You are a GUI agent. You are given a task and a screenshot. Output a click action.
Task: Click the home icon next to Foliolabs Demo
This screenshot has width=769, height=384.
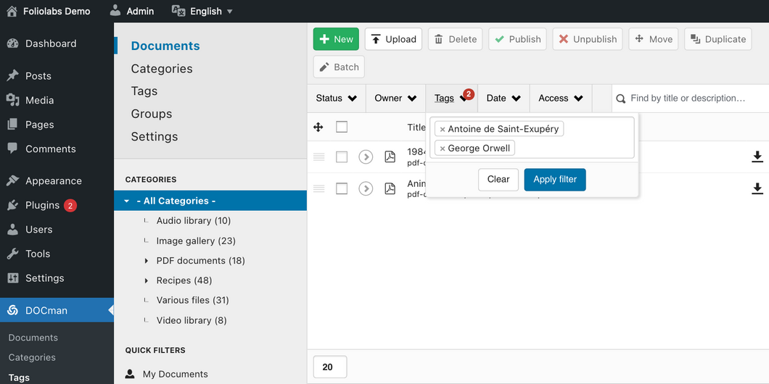pos(12,11)
